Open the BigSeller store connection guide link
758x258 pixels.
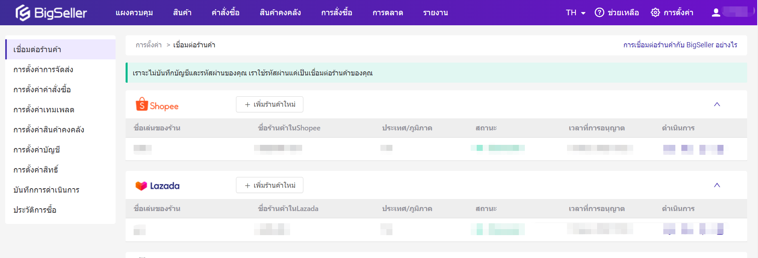coord(680,45)
